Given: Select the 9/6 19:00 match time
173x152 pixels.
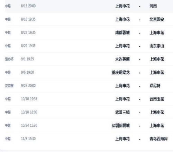Looking at the screenshot, I should (x=27, y=72).
